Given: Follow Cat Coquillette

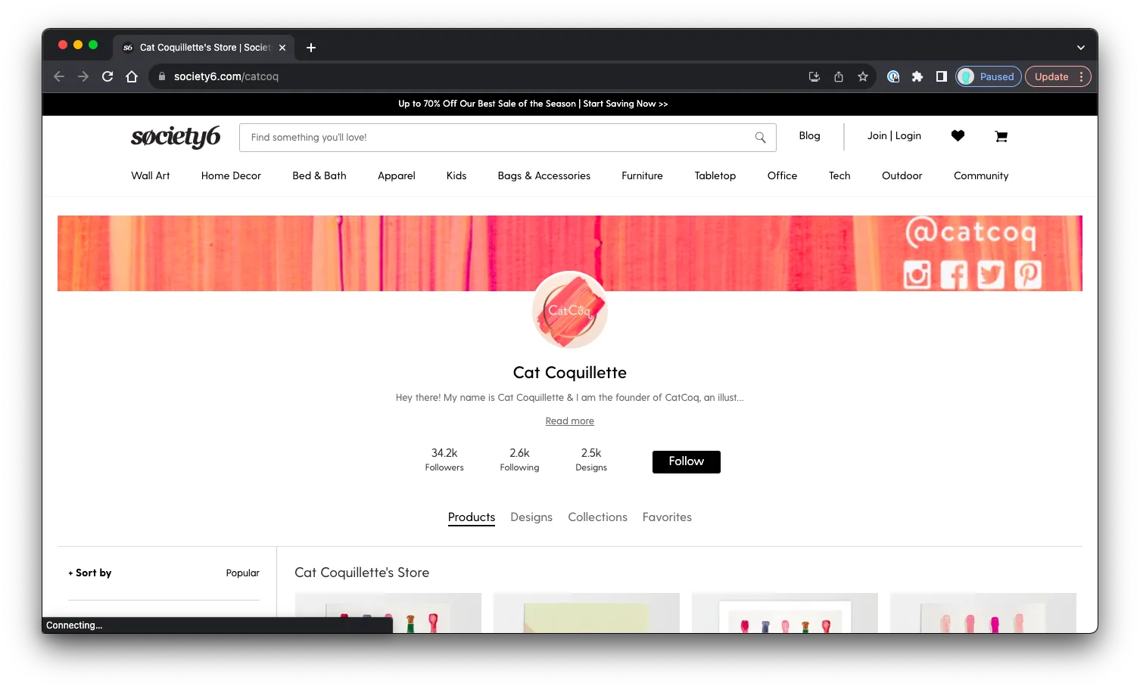Looking at the screenshot, I should [x=687, y=462].
